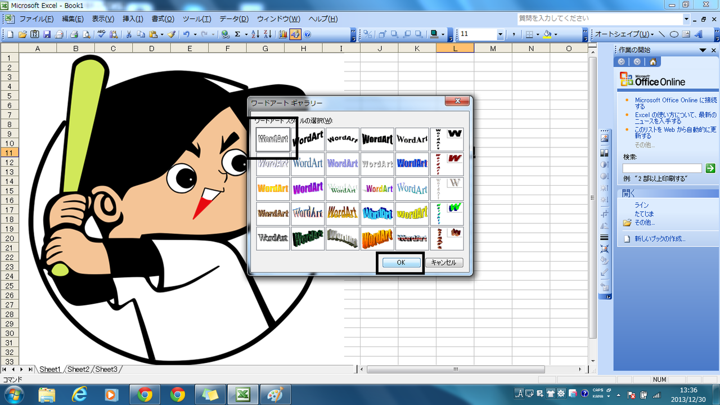
Task: Click the AutoSum sigma icon
Action: pyautogui.click(x=238, y=34)
